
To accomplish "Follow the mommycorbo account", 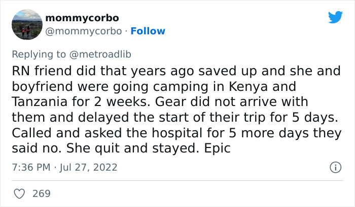I will click(148, 31).
